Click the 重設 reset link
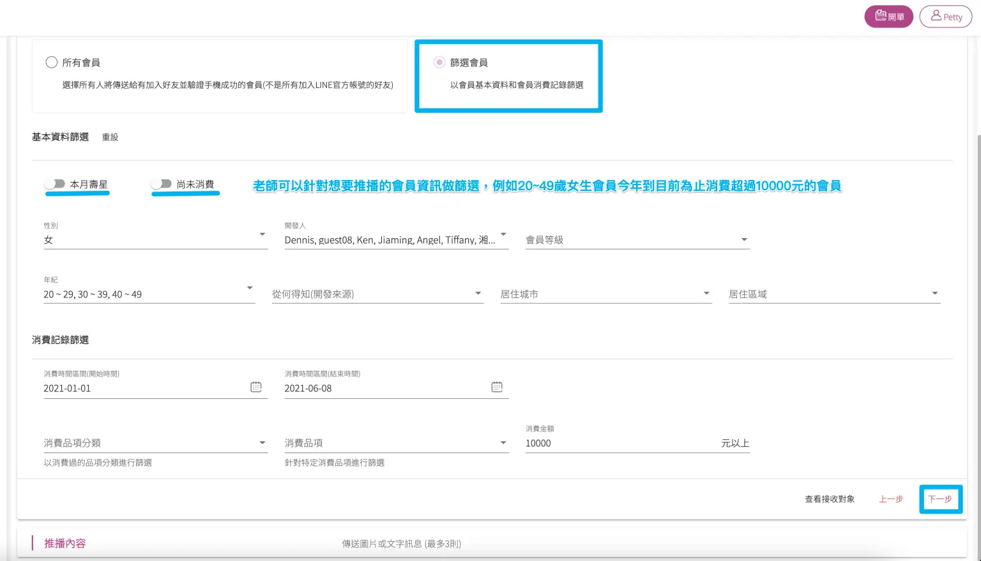Image resolution: width=981 pixels, height=561 pixels. tap(110, 137)
